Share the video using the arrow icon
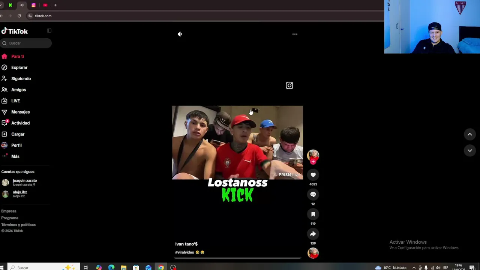The height and width of the screenshot is (270, 480). coord(313,234)
